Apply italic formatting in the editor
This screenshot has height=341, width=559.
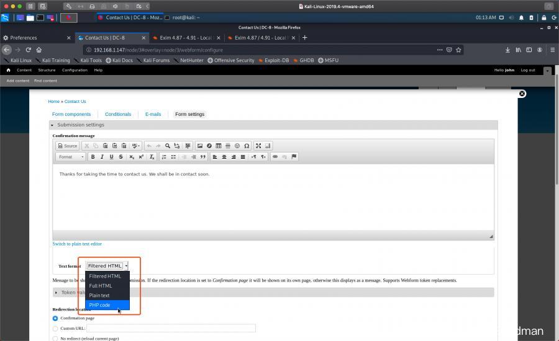102,157
